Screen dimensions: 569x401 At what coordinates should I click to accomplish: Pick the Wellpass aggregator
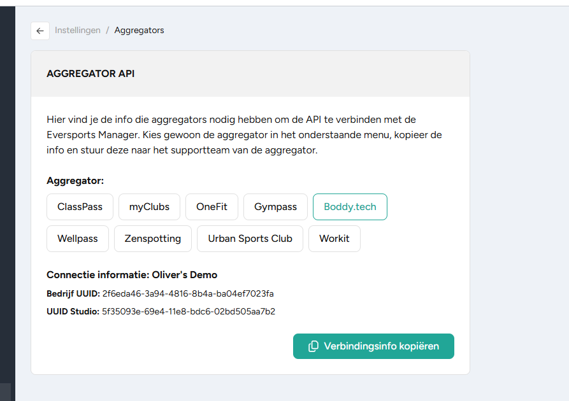[78, 239]
